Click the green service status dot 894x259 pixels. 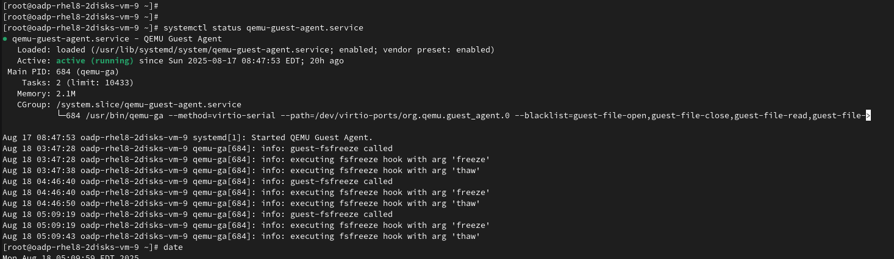5,39
